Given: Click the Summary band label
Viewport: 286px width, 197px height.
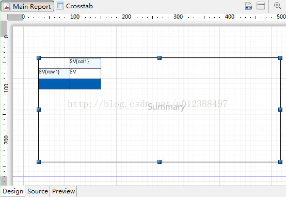Looking at the screenshot, I should click(x=166, y=107).
